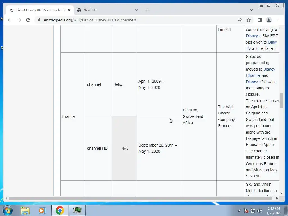The height and width of the screenshot is (216, 288).
Task: Open the Disney Channel link
Action: (x=260, y=72)
